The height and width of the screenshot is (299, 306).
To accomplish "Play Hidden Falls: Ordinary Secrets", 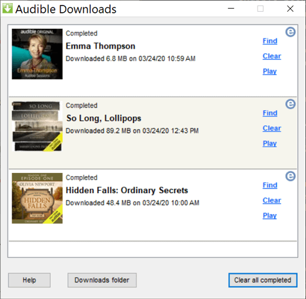I will [269, 216].
